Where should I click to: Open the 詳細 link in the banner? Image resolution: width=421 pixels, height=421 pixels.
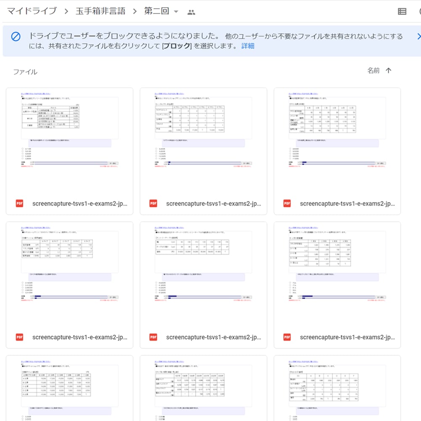tap(248, 46)
